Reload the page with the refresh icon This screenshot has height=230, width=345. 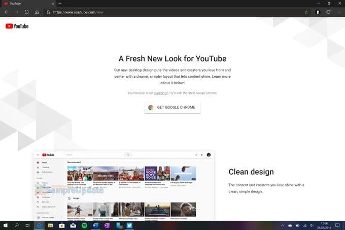click(26, 12)
